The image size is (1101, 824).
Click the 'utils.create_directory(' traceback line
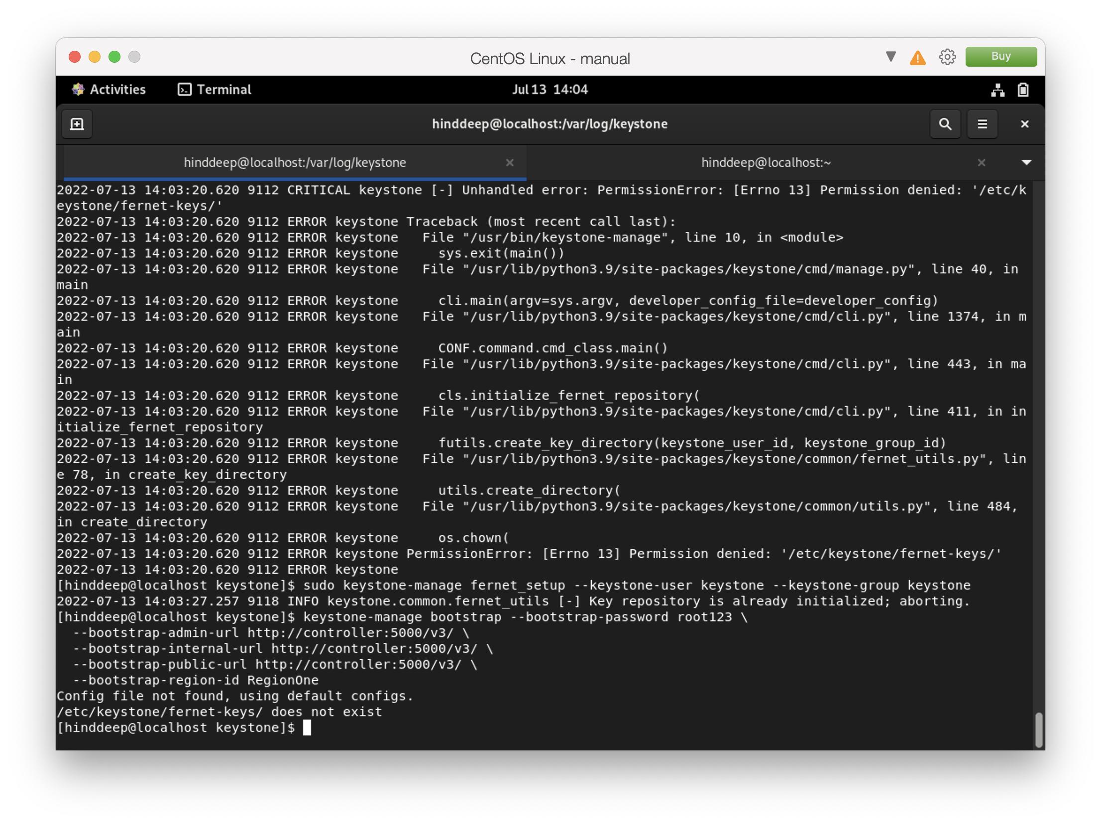(338, 490)
